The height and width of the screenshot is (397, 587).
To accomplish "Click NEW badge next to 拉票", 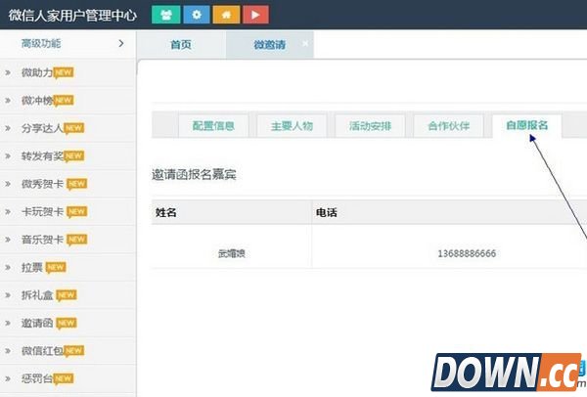I will point(56,267).
